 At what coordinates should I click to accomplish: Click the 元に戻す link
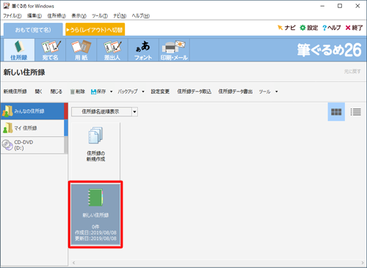(352, 72)
